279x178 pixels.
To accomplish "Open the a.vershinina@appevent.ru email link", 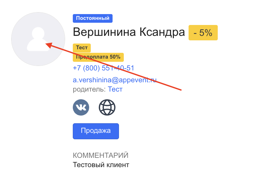I will pyautogui.click(x=114, y=80).
